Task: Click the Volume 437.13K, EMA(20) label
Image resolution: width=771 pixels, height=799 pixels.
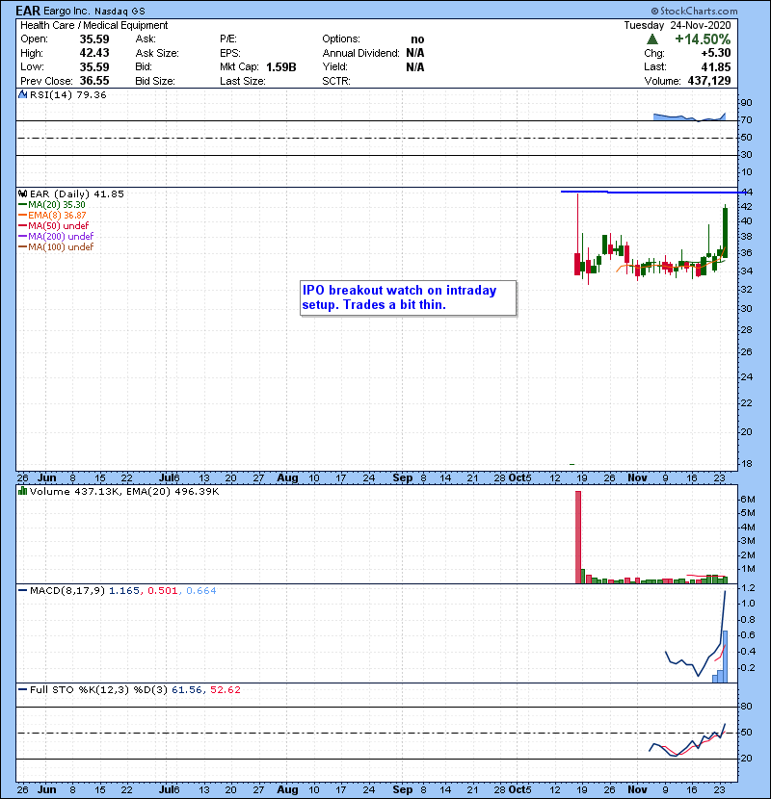Action: (x=124, y=491)
